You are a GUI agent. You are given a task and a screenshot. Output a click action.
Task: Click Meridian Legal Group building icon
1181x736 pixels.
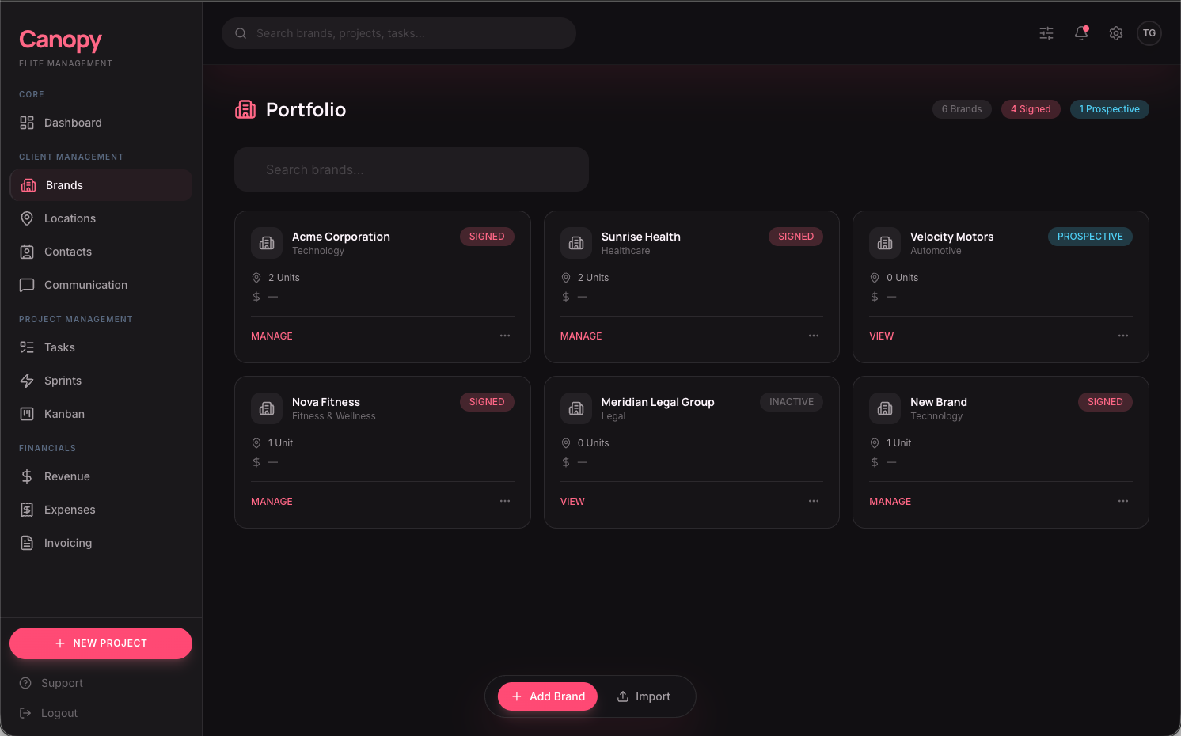[x=576, y=408]
